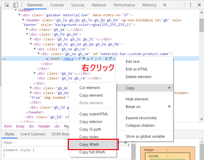Viewport: 204px width, 160px height.
Task: Open the Network tab
Action: [x=99, y=5]
